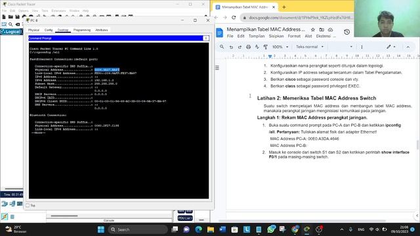Open the Help menu in Packet Tracer

pyautogui.click(x=85, y=10)
